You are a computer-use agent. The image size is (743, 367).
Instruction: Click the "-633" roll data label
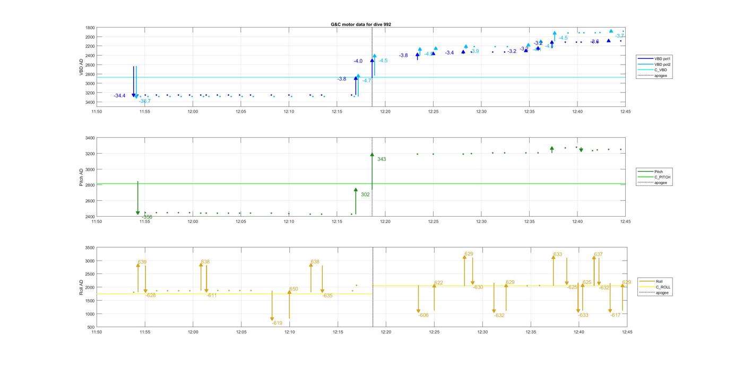click(583, 316)
